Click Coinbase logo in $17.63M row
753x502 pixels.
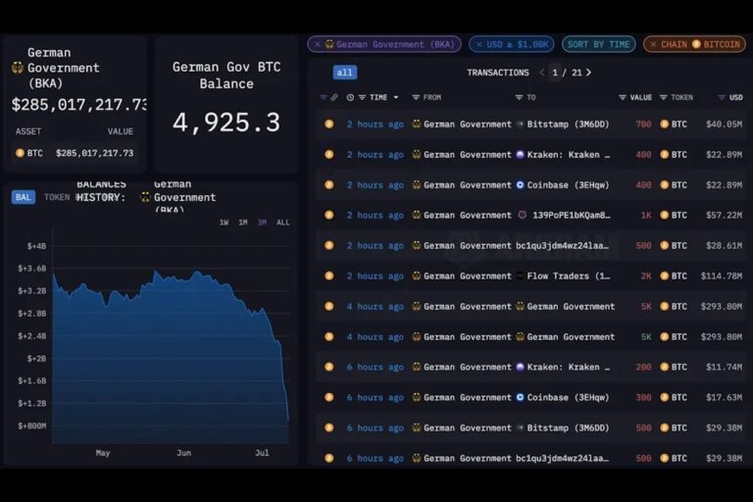[520, 397]
